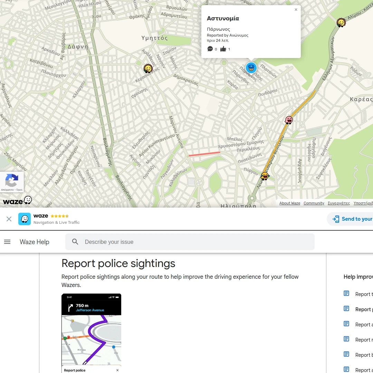Click the Send to your phone button
The image size is (373, 373).
coord(353,219)
